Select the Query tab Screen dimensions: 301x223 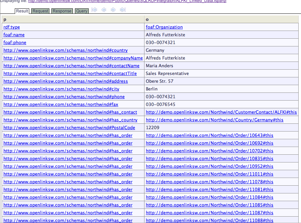pos(82,11)
